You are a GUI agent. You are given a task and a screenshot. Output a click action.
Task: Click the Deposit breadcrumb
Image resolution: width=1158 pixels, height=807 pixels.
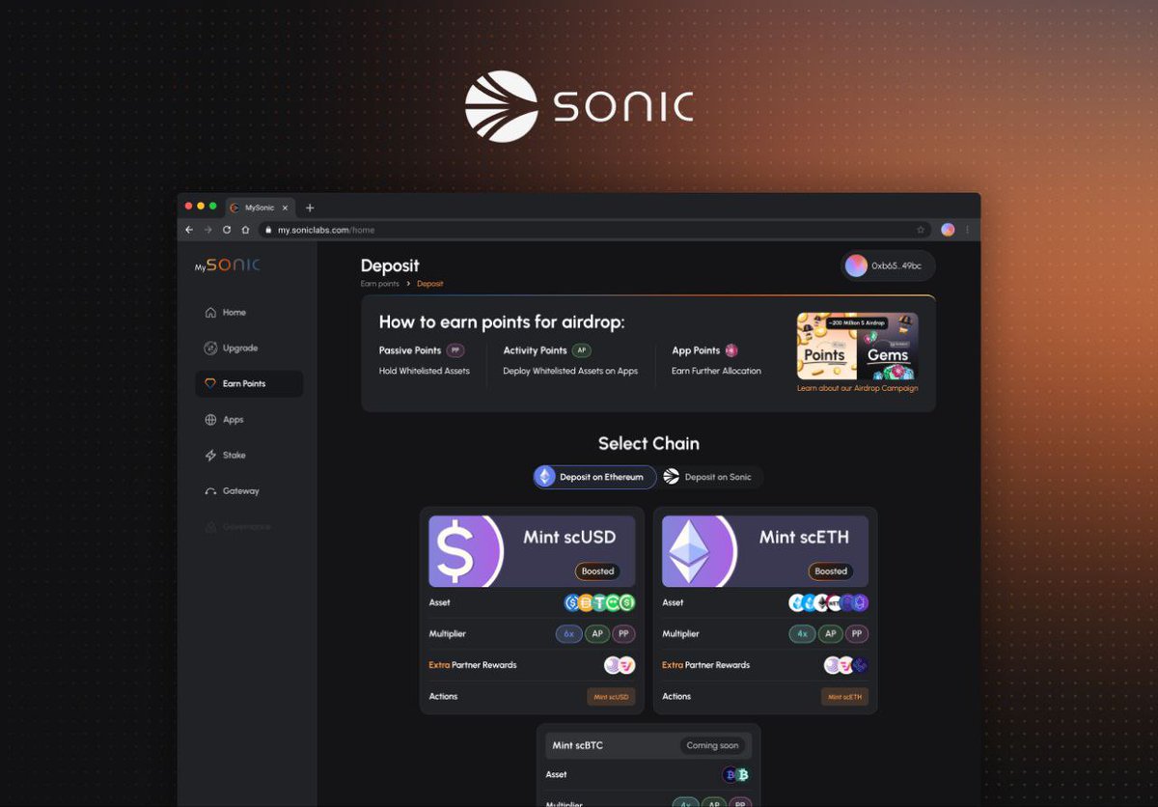430,284
